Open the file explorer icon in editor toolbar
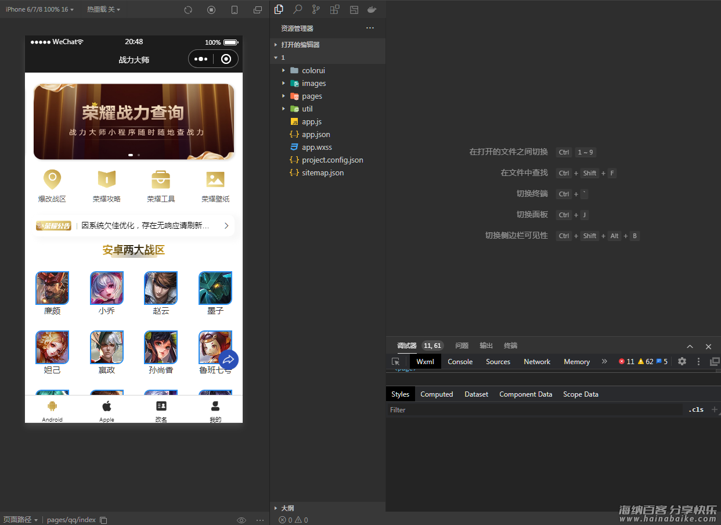Screen dimensions: 721x525 pyautogui.click(x=279, y=9)
